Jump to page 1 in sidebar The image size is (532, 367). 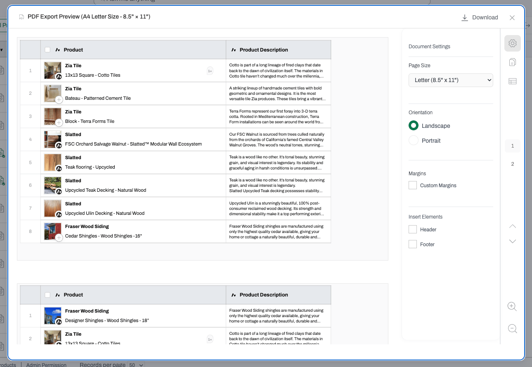pyautogui.click(x=512, y=146)
